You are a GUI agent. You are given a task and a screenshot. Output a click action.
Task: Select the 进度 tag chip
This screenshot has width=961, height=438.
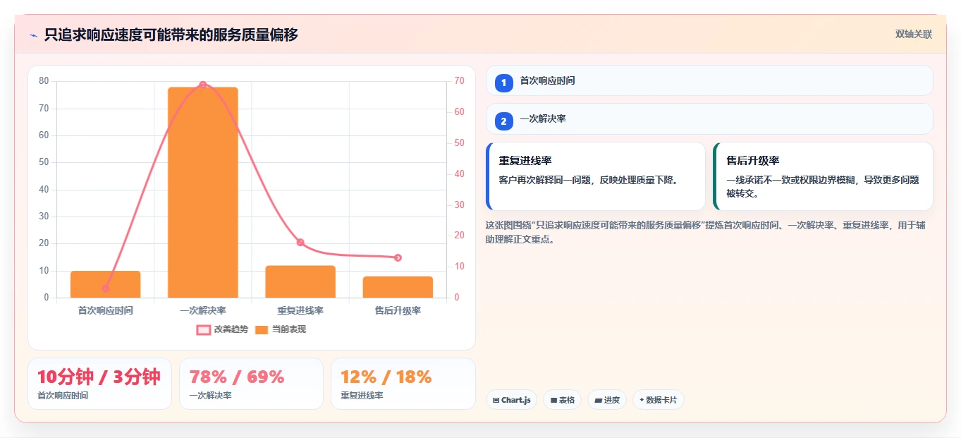606,400
